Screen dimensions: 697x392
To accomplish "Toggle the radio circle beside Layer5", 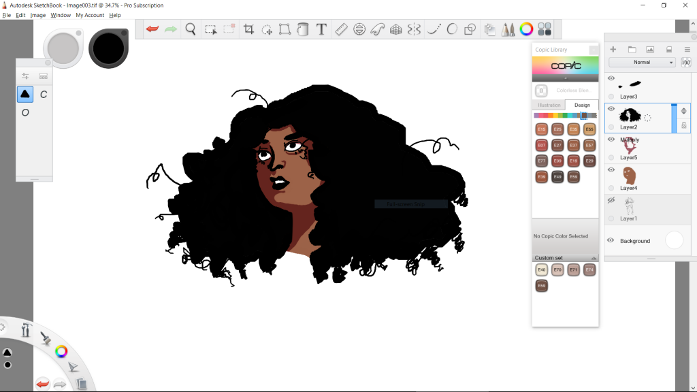I will (611, 157).
